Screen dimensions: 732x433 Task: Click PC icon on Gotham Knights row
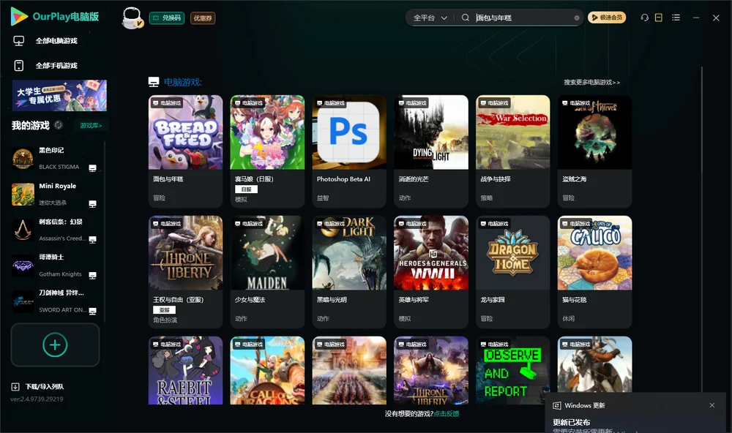tap(92, 275)
